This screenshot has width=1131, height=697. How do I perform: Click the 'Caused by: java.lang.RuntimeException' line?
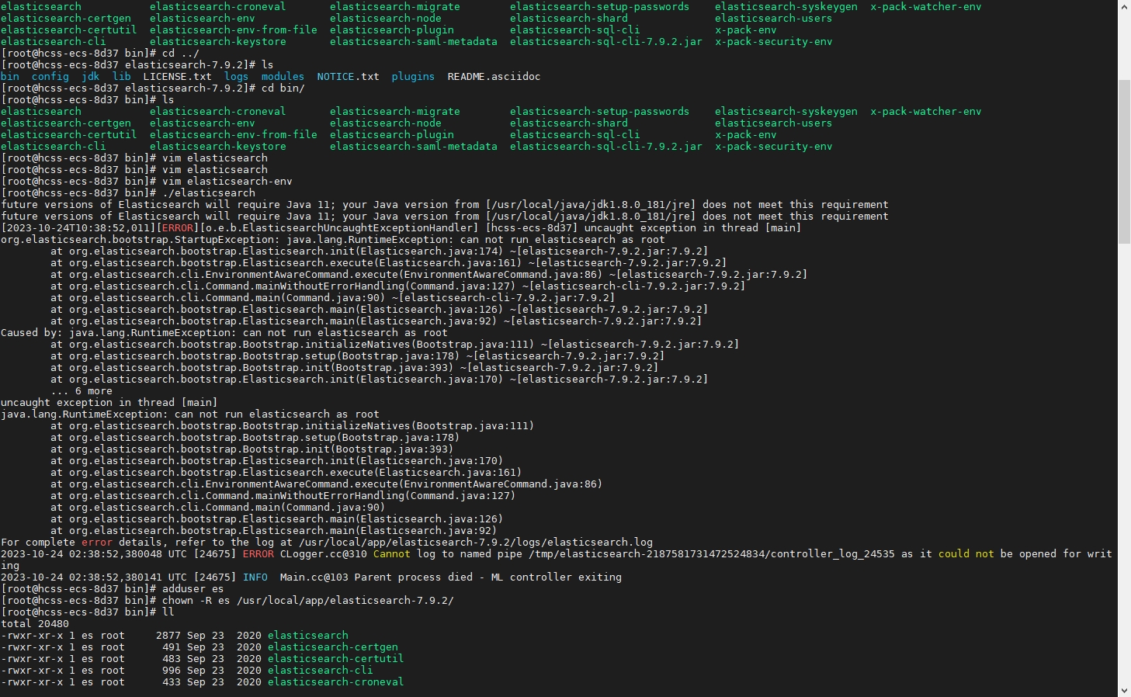[x=224, y=333]
